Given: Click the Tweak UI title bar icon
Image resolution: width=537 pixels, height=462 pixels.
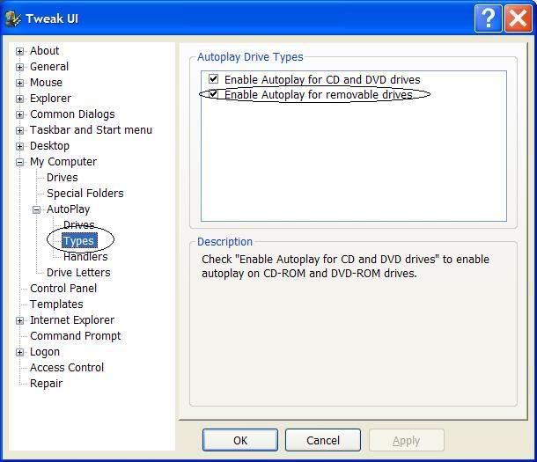Looking at the screenshot, I should 13,18.
